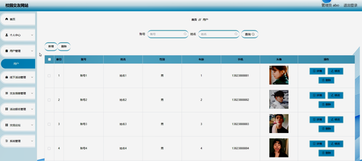Check the checkbox for row 账号2
The image size is (362, 161).
pos(49,100)
